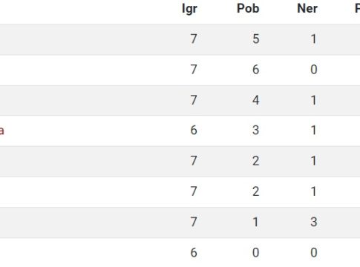
Task: Click the Igr value 7 in the first row
Action: (194, 39)
